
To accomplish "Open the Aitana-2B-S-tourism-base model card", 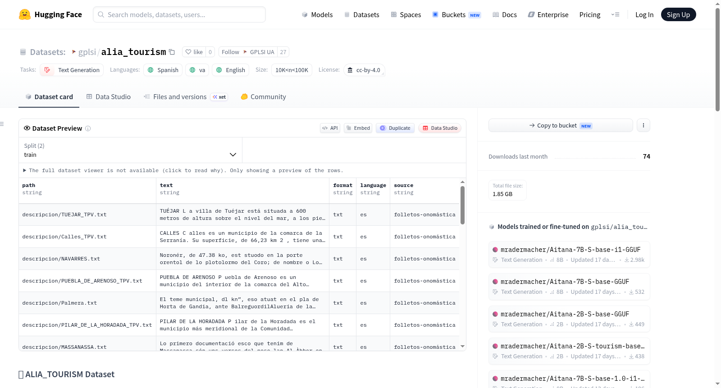I will 569,351.
